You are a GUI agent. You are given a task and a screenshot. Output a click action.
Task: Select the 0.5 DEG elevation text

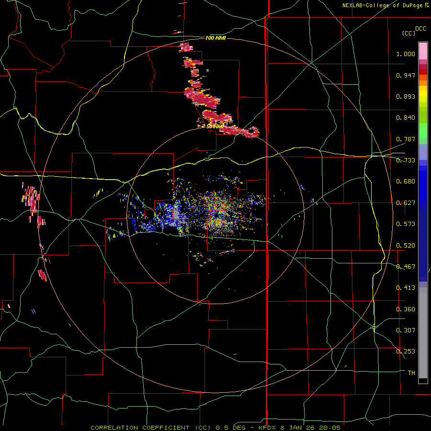pos(230,428)
